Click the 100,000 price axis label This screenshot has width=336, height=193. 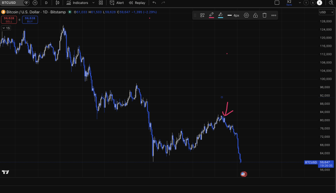[326, 79]
